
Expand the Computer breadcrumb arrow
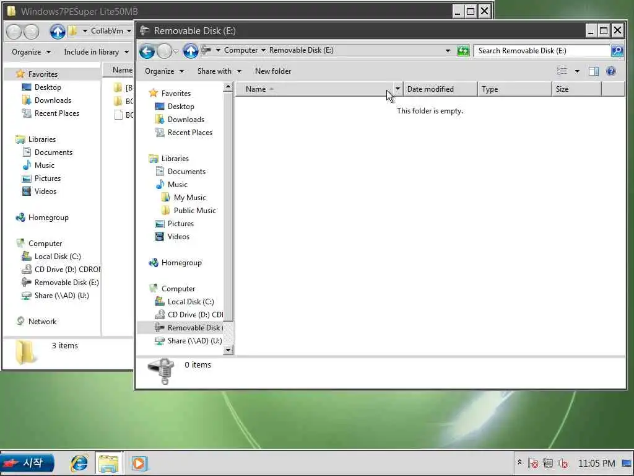(x=263, y=50)
